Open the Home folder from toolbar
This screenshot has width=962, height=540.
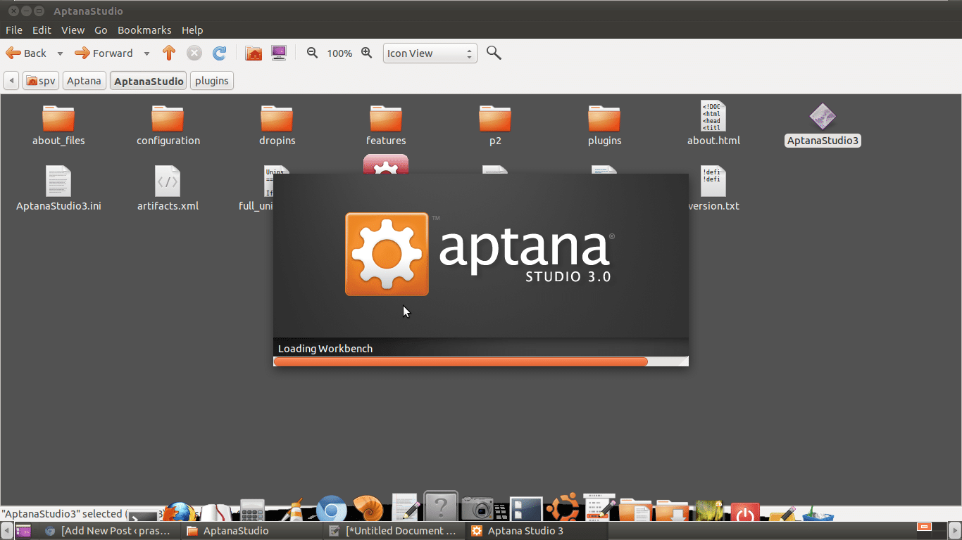tap(254, 53)
